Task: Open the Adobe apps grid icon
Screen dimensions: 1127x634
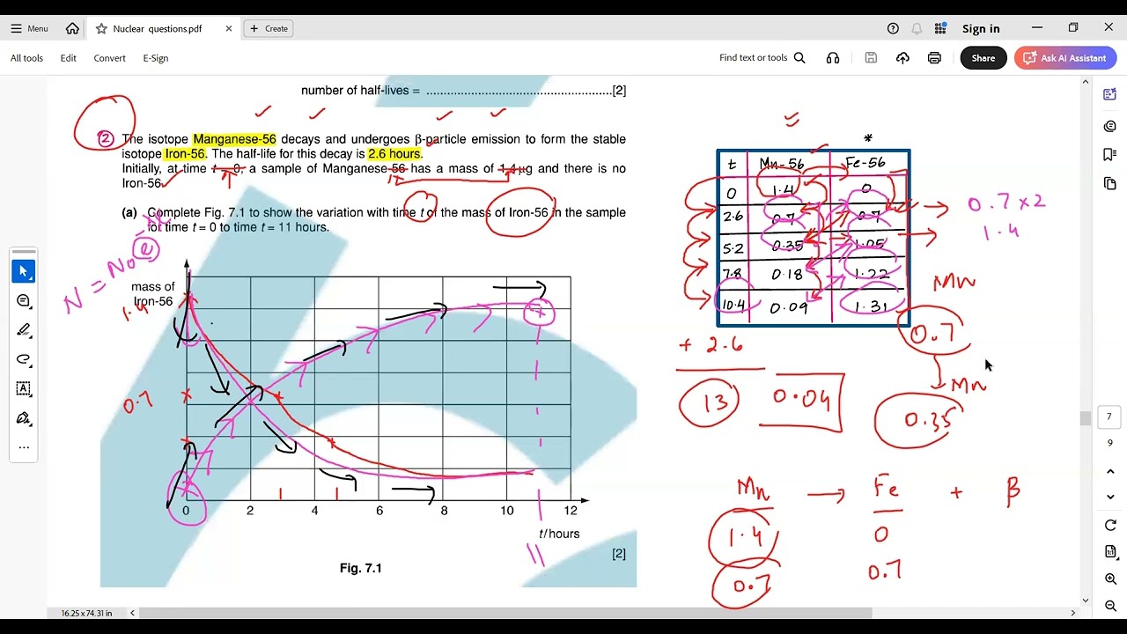Action: click(940, 28)
